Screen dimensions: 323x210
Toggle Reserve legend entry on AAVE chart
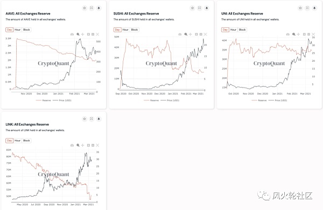tap(44, 100)
